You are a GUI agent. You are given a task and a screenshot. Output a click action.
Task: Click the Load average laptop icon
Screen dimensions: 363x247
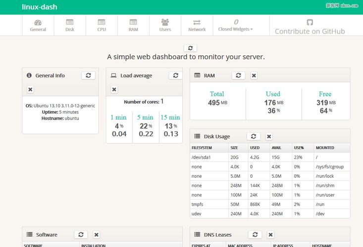coord(113,76)
